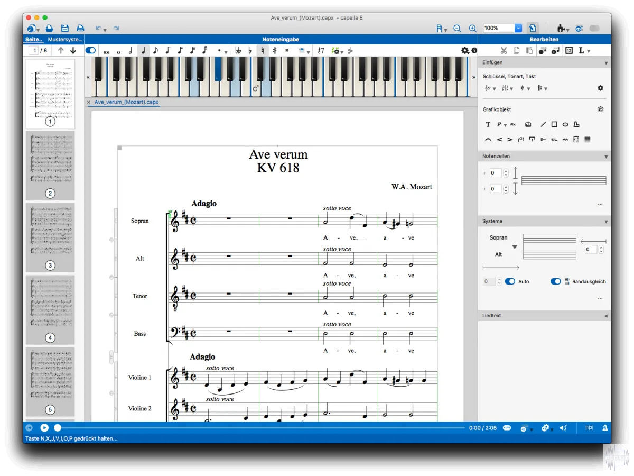
Task: Select the half note duration
Action: coord(130,50)
